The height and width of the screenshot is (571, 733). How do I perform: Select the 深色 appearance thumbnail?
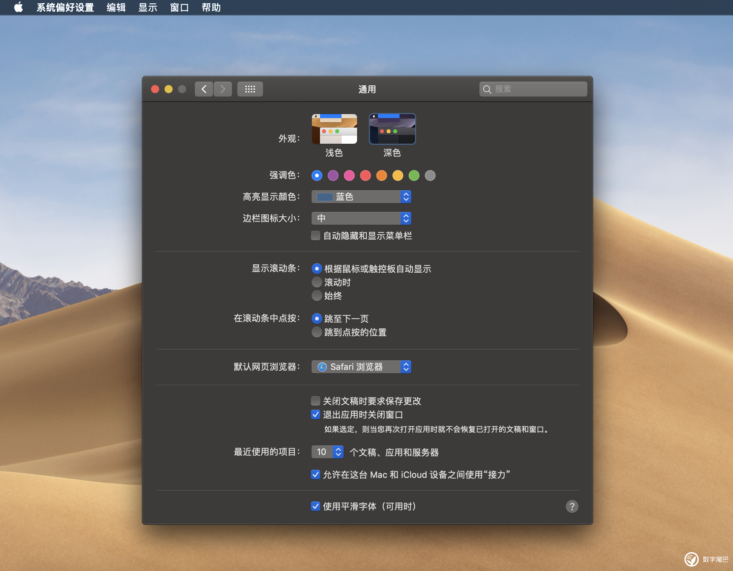pos(392,129)
